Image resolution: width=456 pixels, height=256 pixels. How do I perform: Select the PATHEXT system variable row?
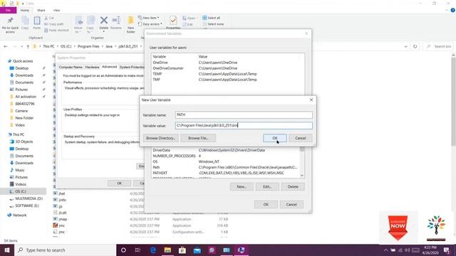(x=226, y=173)
